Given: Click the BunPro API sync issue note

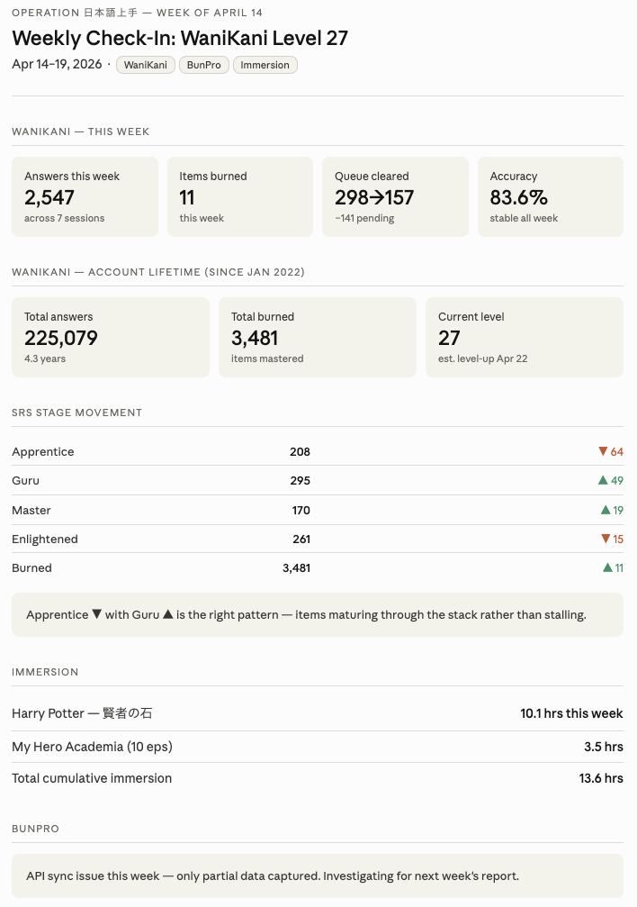Looking at the screenshot, I should (x=318, y=875).
